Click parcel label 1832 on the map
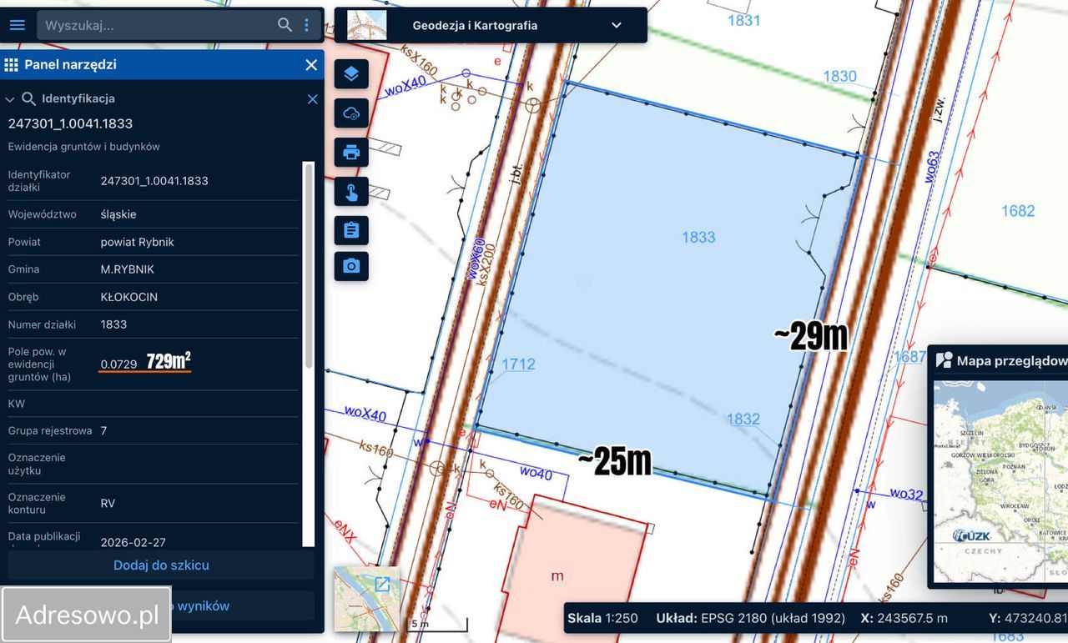The width and height of the screenshot is (1068, 643). coord(743,419)
